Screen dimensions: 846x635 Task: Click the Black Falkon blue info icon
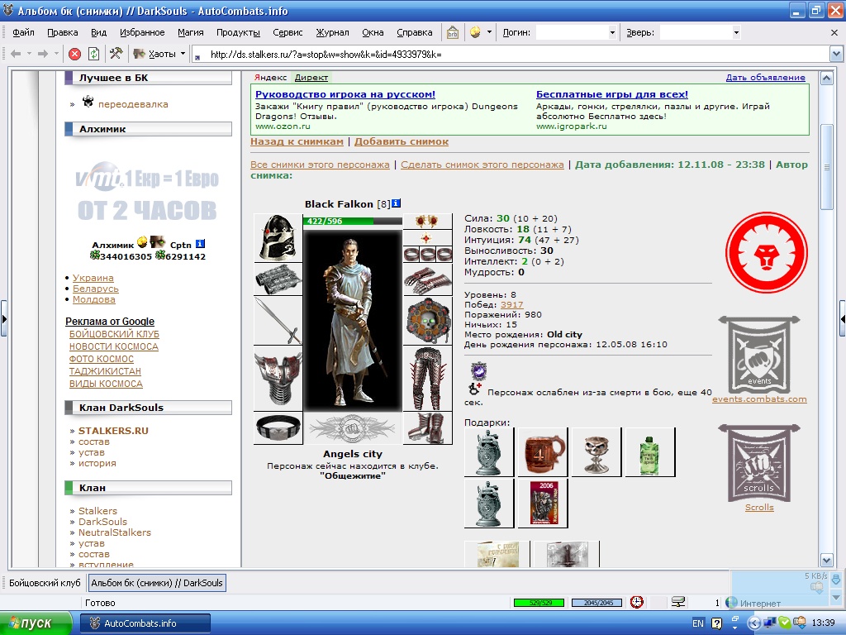396,203
